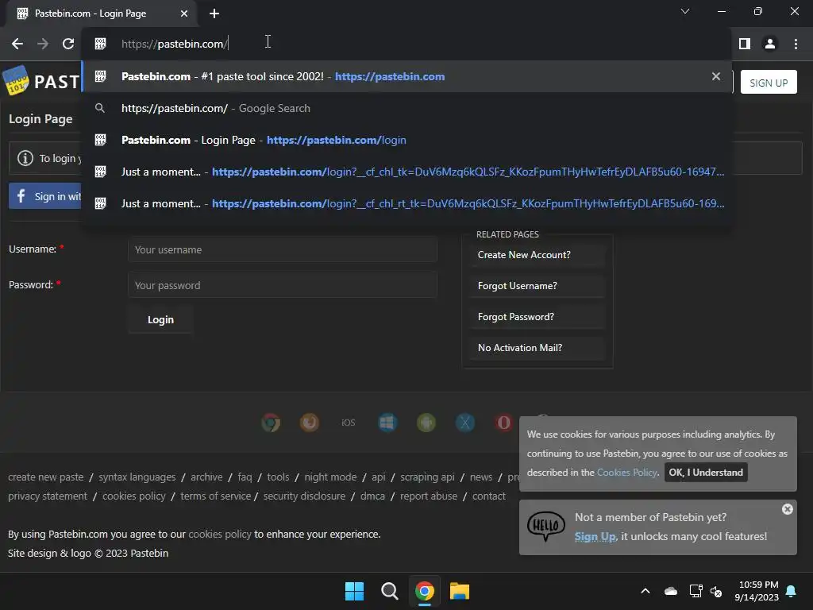Click the Sign Up link in hello popup
813x610 pixels.
point(595,536)
